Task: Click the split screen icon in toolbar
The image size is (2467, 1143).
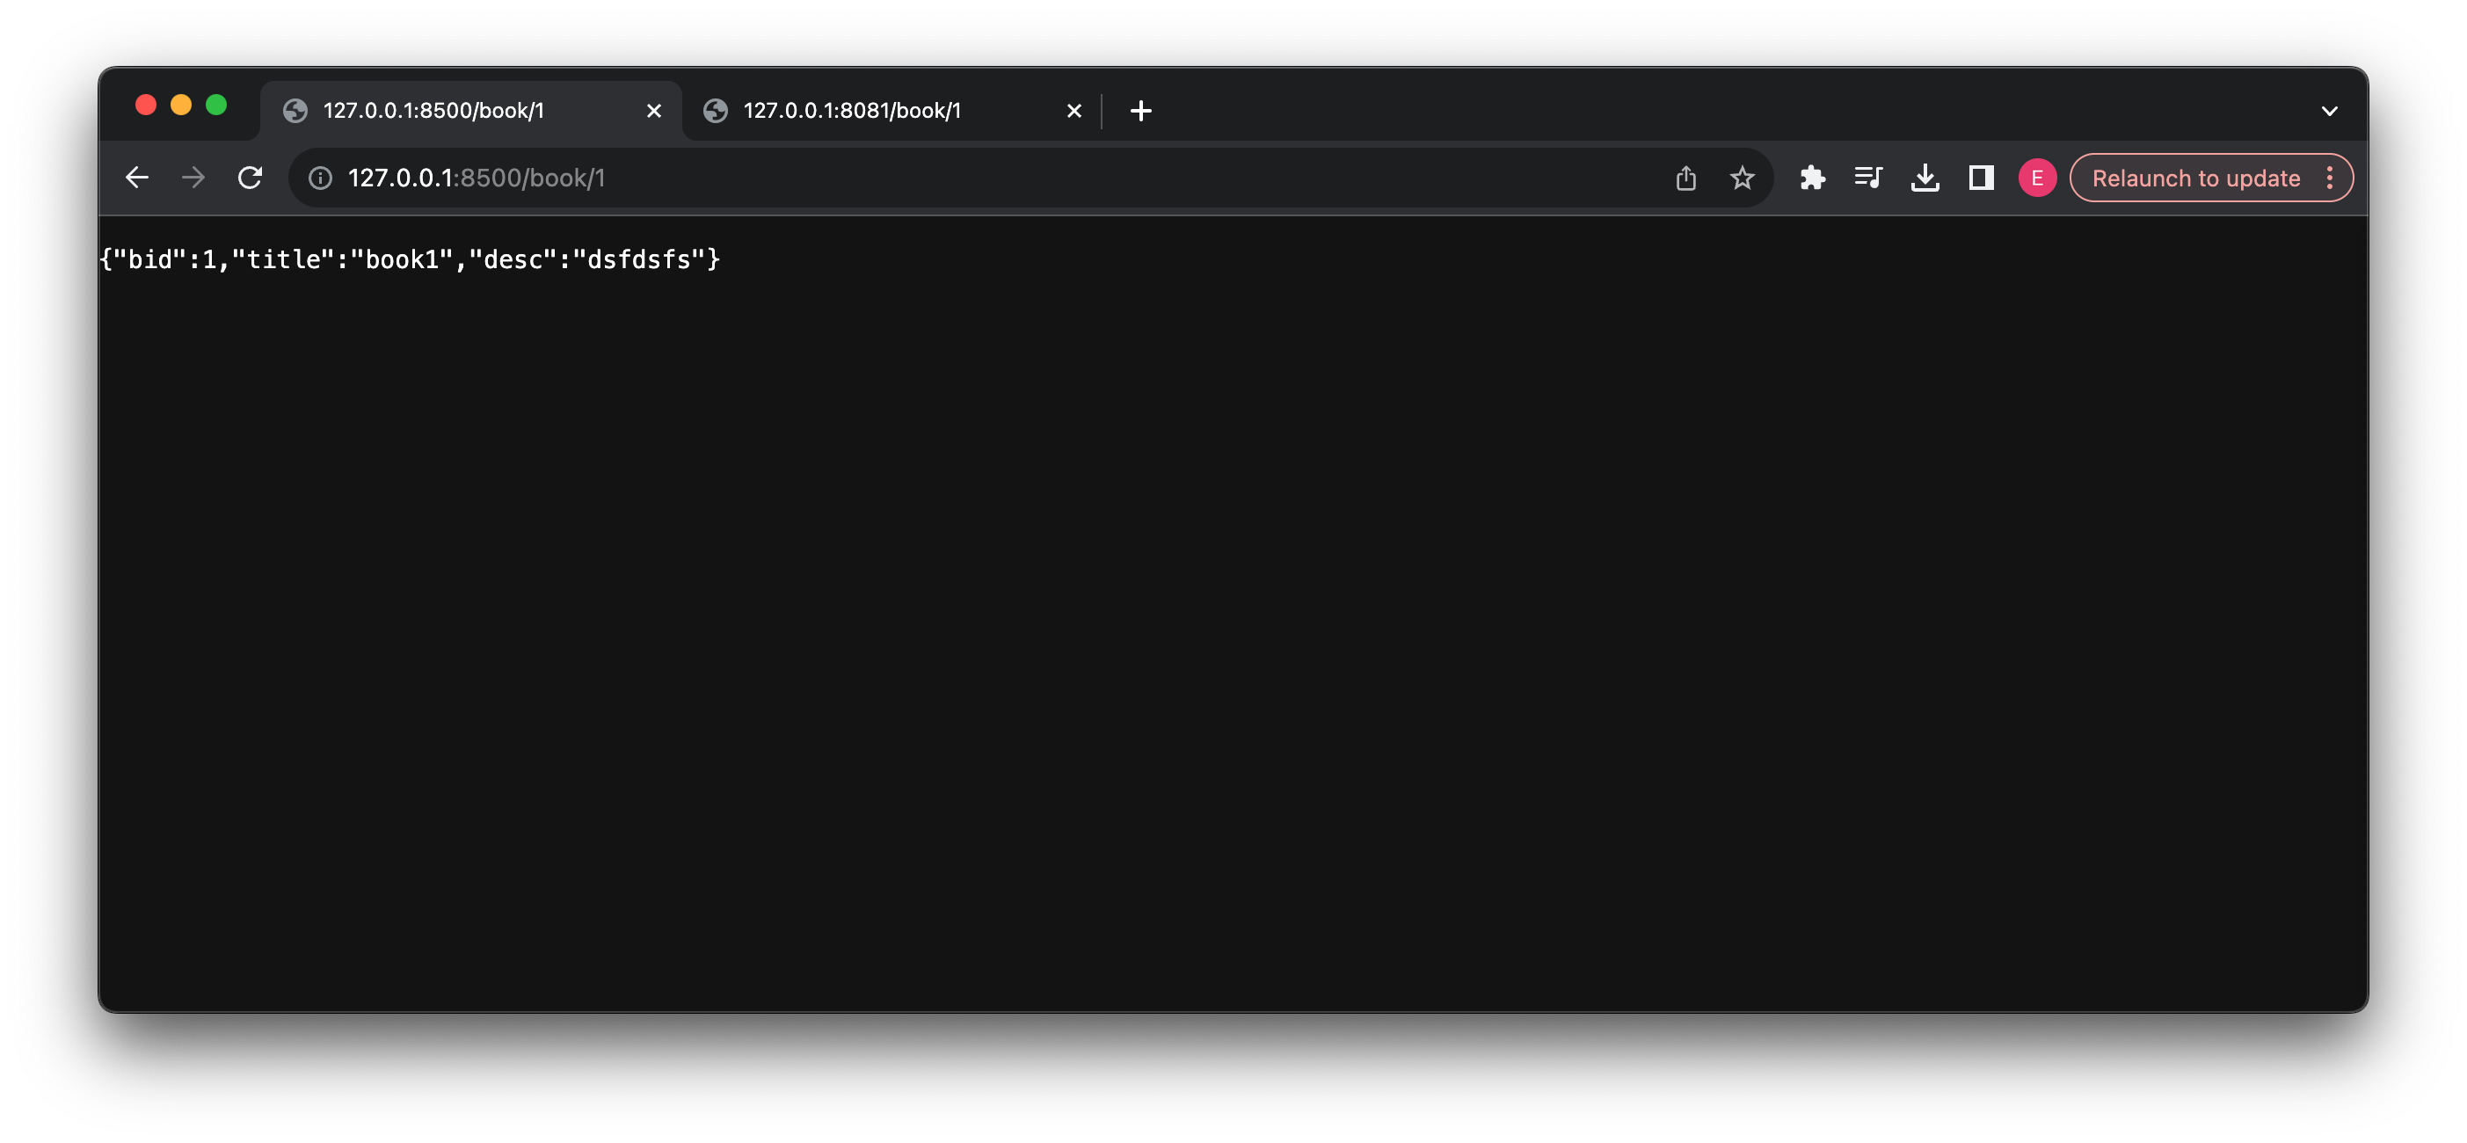Action: tap(1981, 178)
